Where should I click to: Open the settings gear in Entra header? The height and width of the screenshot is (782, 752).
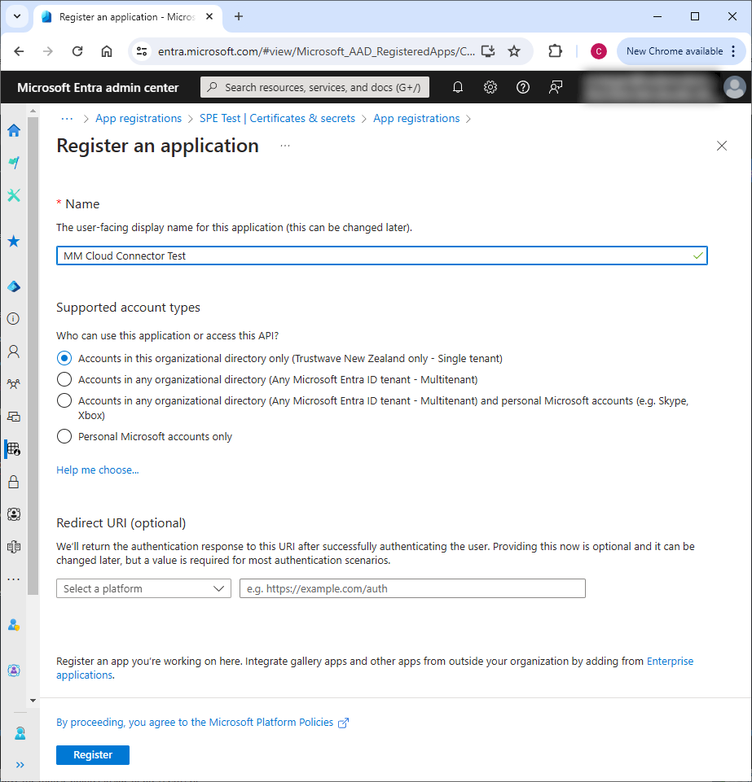[490, 87]
